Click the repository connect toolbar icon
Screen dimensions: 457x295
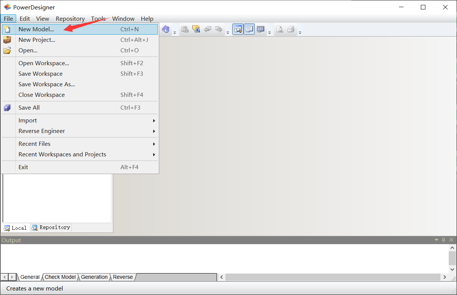pyautogui.click(x=184, y=29)
